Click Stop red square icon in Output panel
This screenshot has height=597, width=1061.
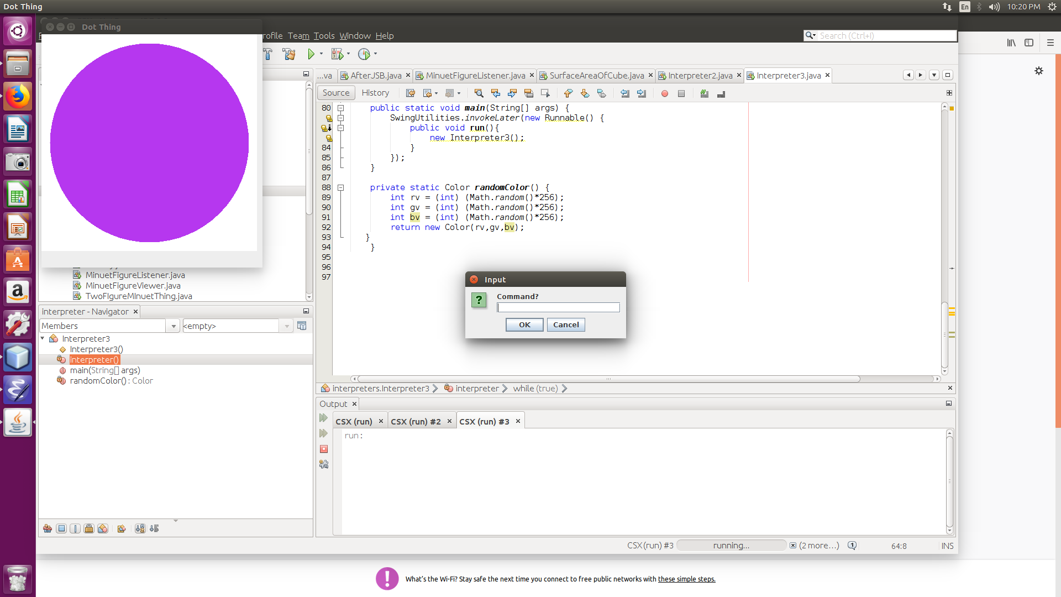coord(324,449)
